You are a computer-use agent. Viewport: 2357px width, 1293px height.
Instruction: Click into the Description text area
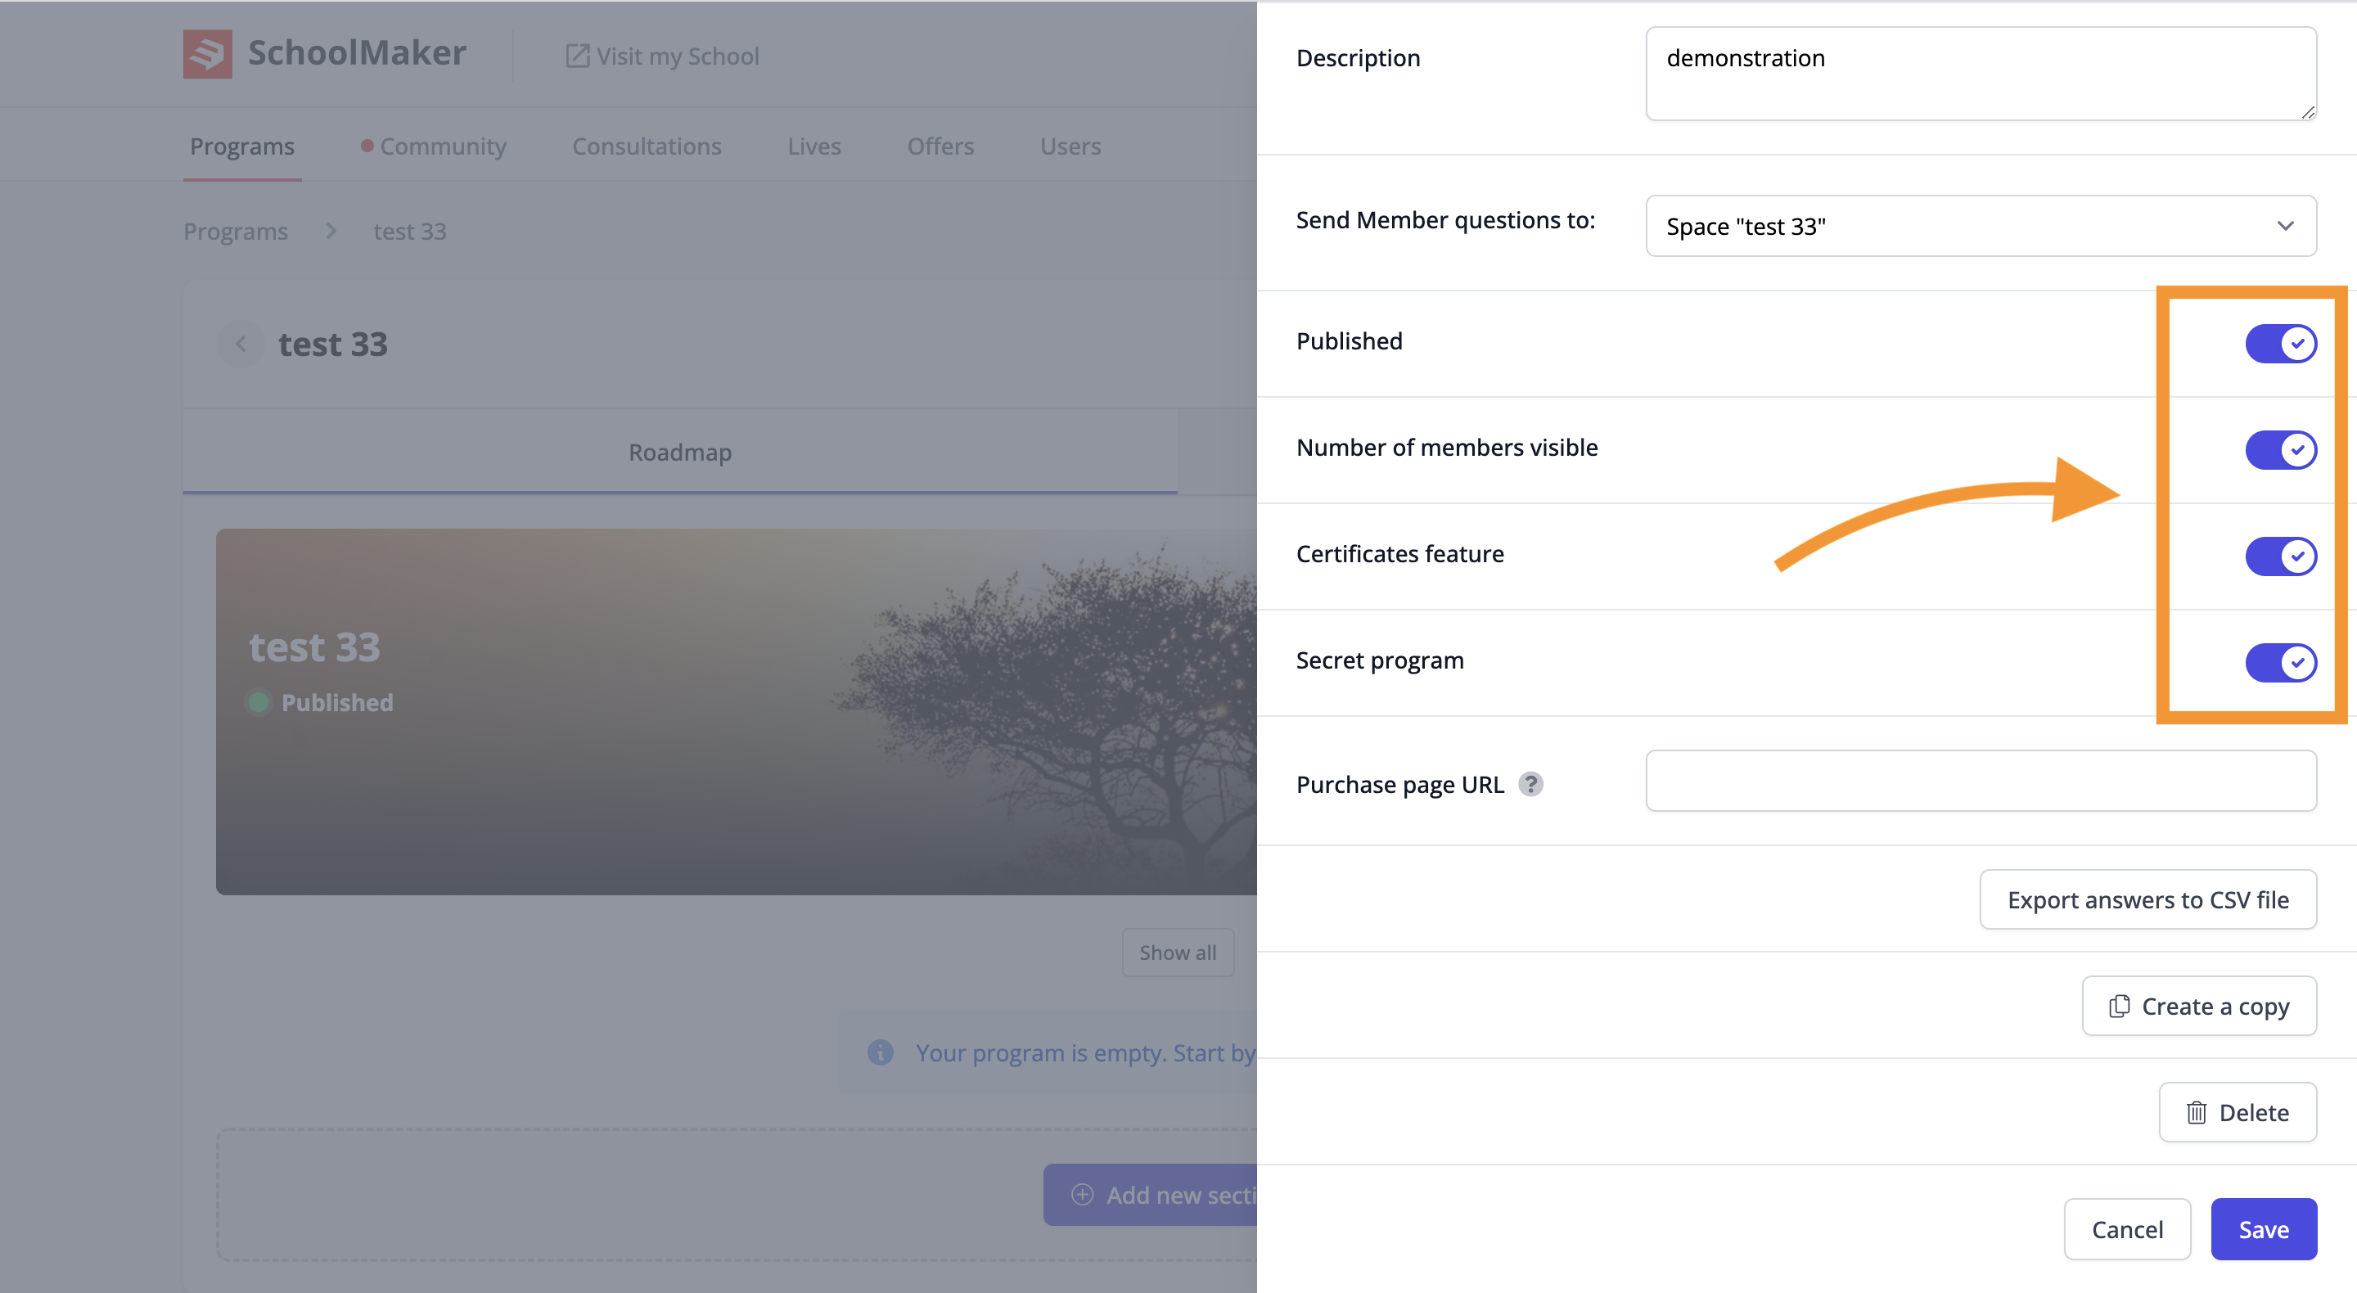1981,73
